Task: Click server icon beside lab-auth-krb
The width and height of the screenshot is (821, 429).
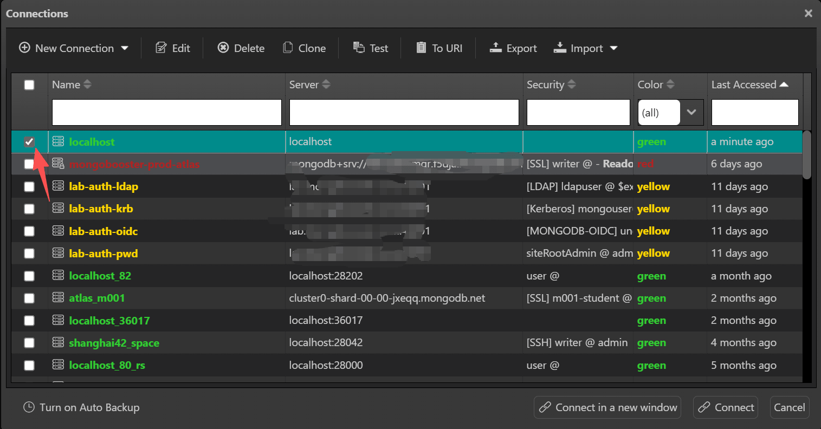Action: pos(58,208)
